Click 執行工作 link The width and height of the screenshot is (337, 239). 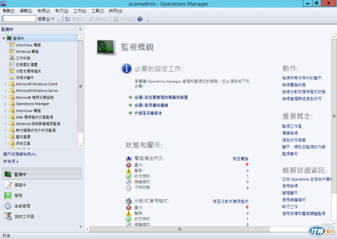pos(290,207)
